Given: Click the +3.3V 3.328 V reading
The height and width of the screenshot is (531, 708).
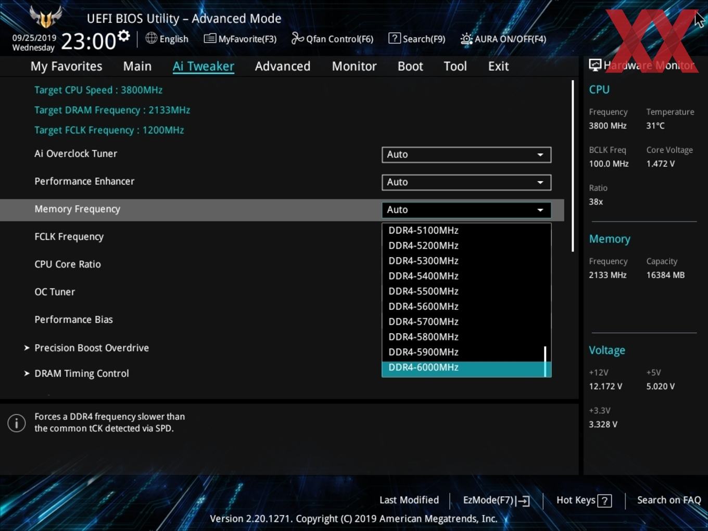Looking at the screenshot, I should (603, 424).
